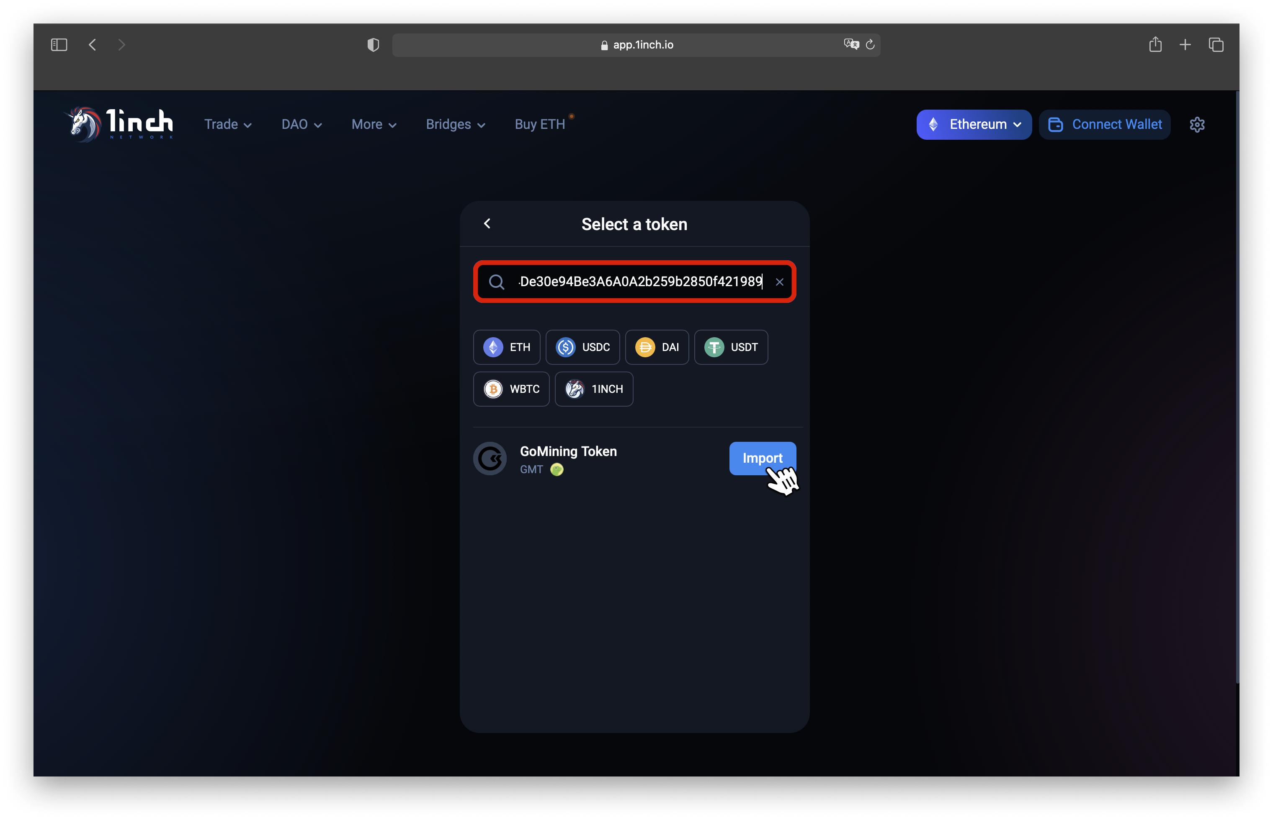Screen dimensions: 1273x820
Task: Choose the 1INCH token chip
Action: coord(594,389)
